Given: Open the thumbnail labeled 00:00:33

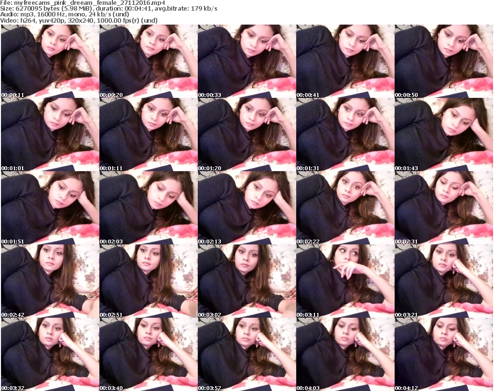Looking at the screenshot, I should click(247, 61).
